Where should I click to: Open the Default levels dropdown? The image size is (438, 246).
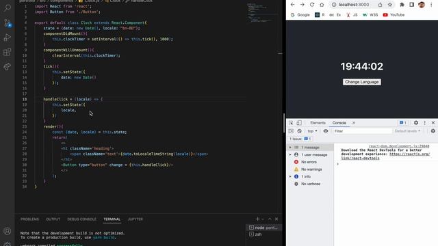click(407, 131)
